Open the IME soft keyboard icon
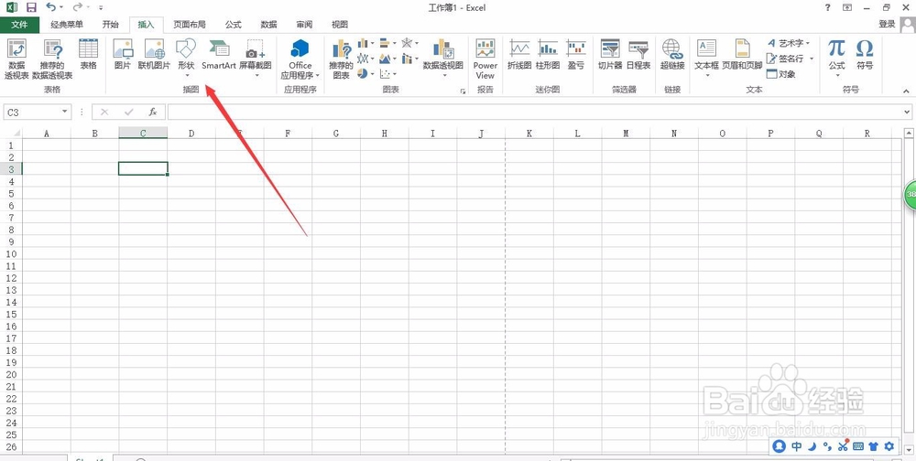Viewport: 916px width, 461px height. tap(858, 446)
